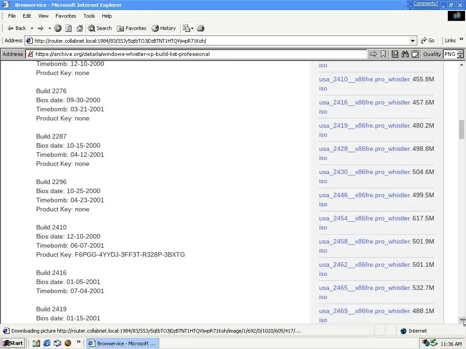Image resolution: width=466 pixels, height=349 pixels.
Task: Open the Tools menu
Action: click(89, 16)
